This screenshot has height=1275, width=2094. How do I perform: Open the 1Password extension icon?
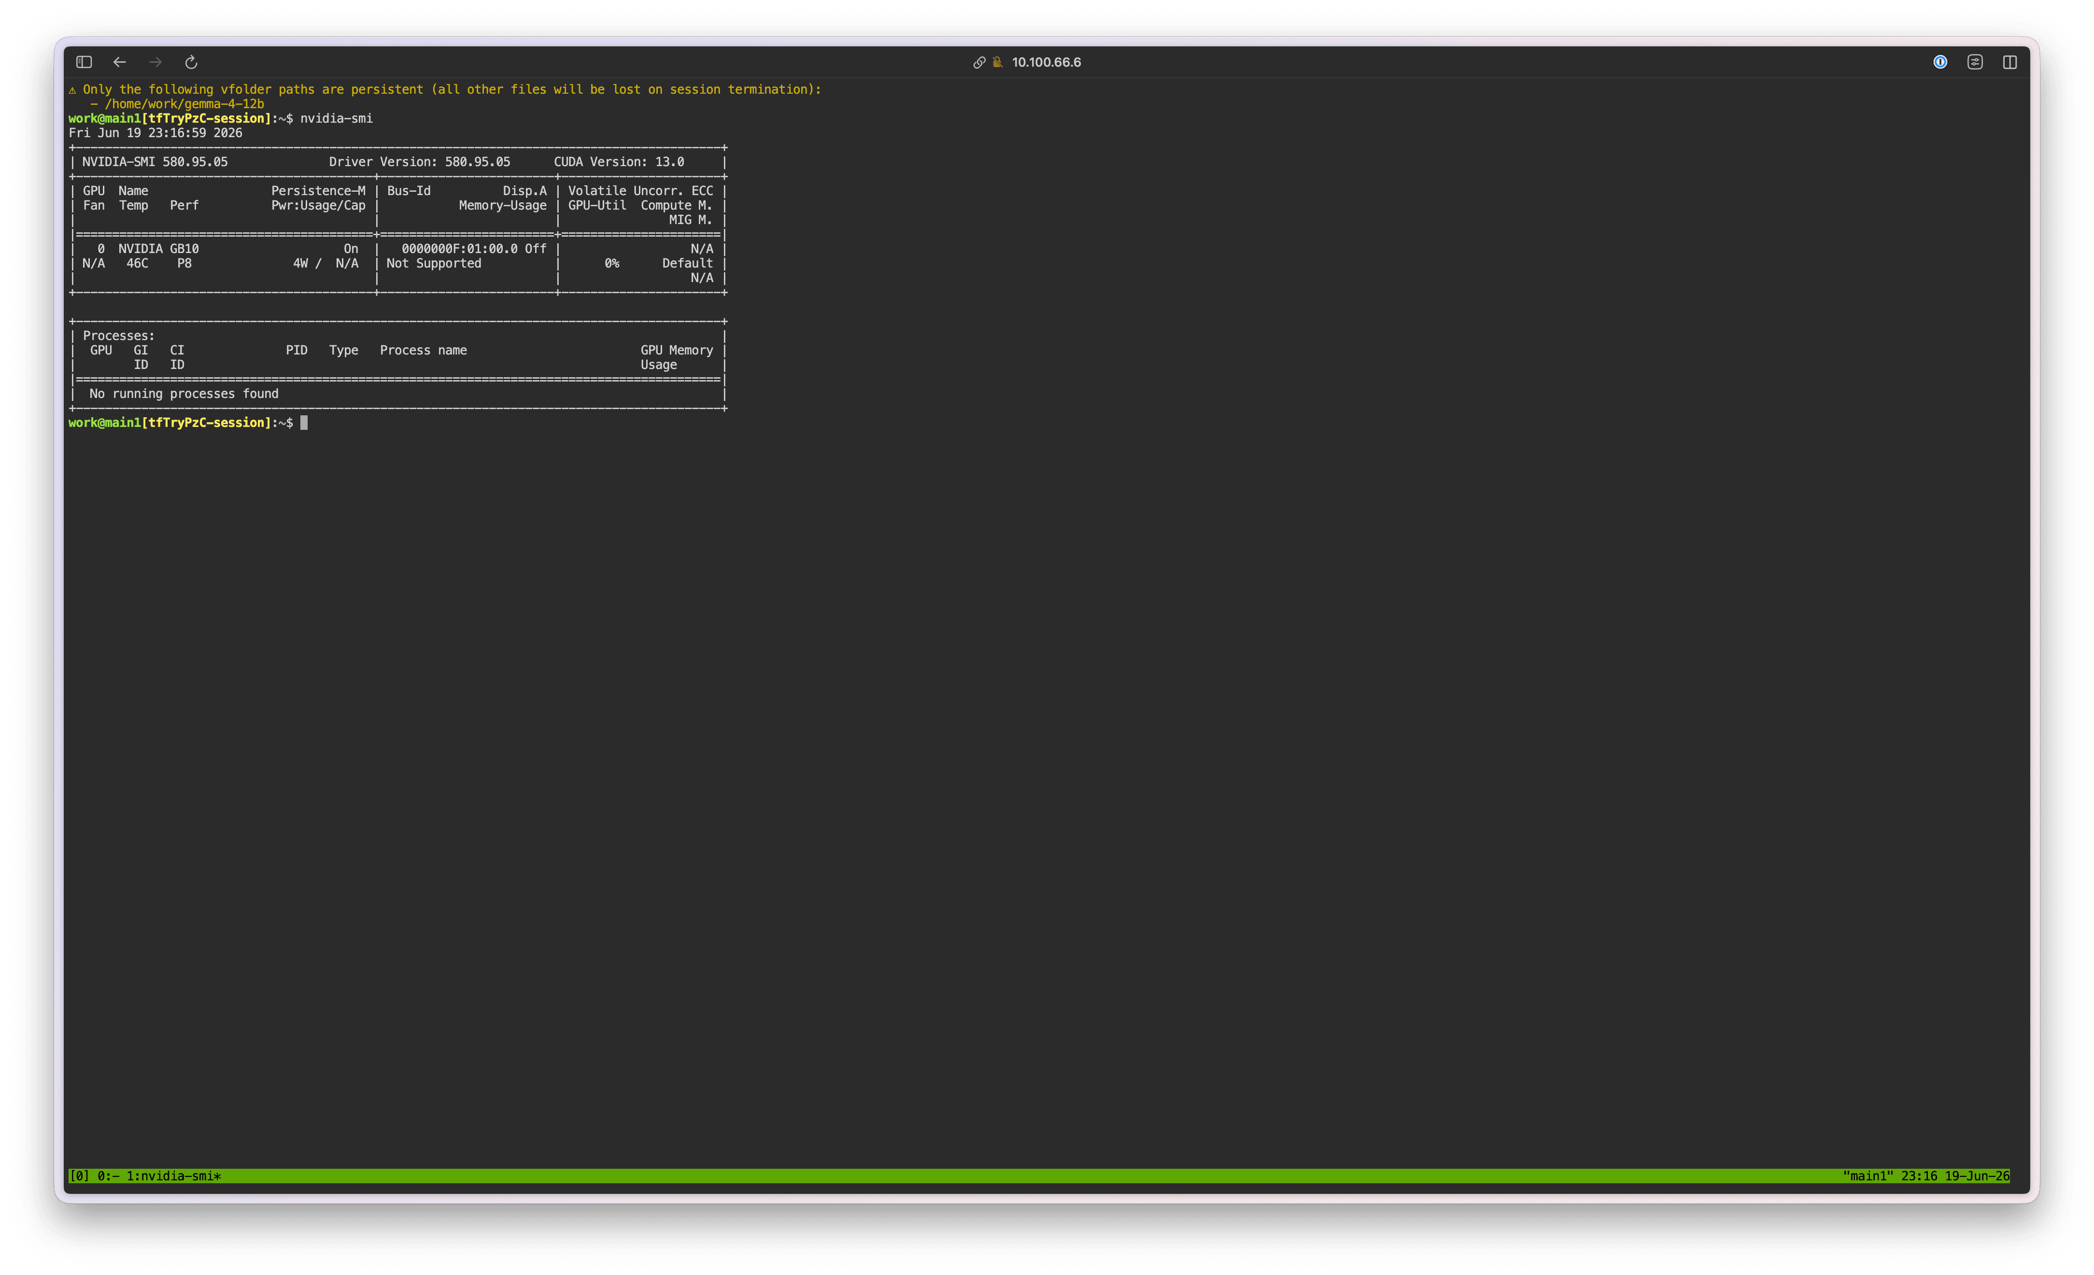pyautogui.click(x=1940, y=62)
